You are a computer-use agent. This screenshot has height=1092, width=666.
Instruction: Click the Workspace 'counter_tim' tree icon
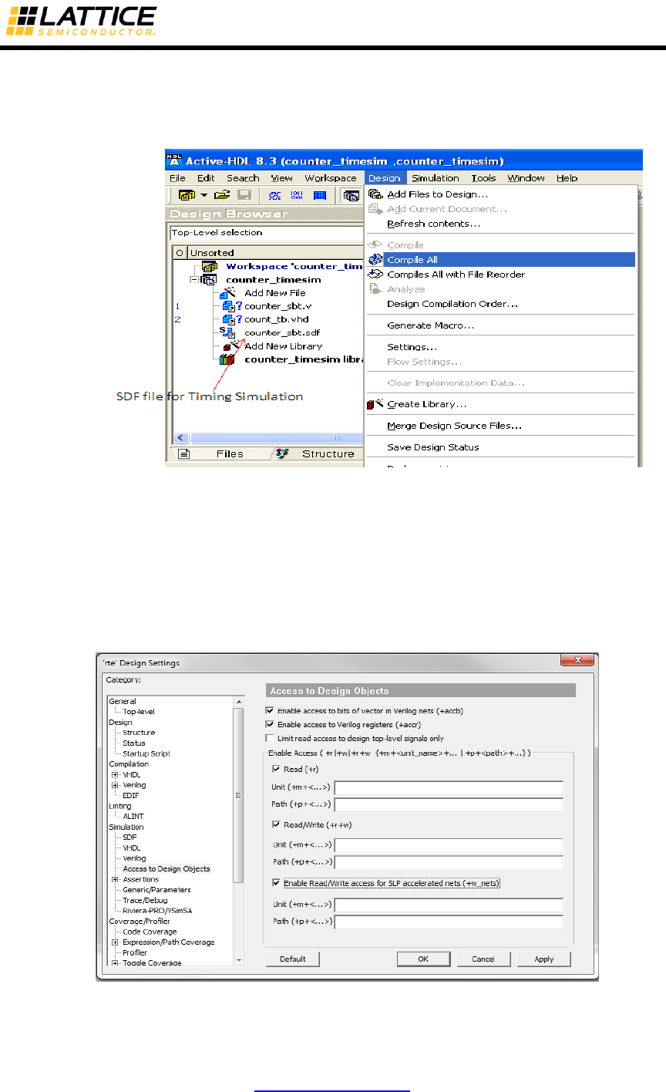tap(209, 266)
